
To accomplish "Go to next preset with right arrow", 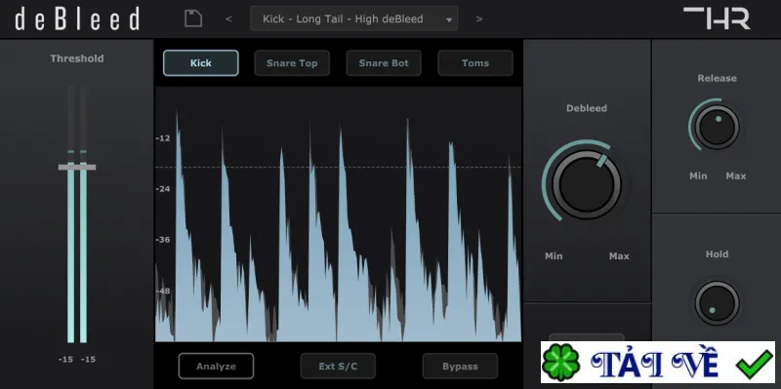I will [x=479, y=19].
